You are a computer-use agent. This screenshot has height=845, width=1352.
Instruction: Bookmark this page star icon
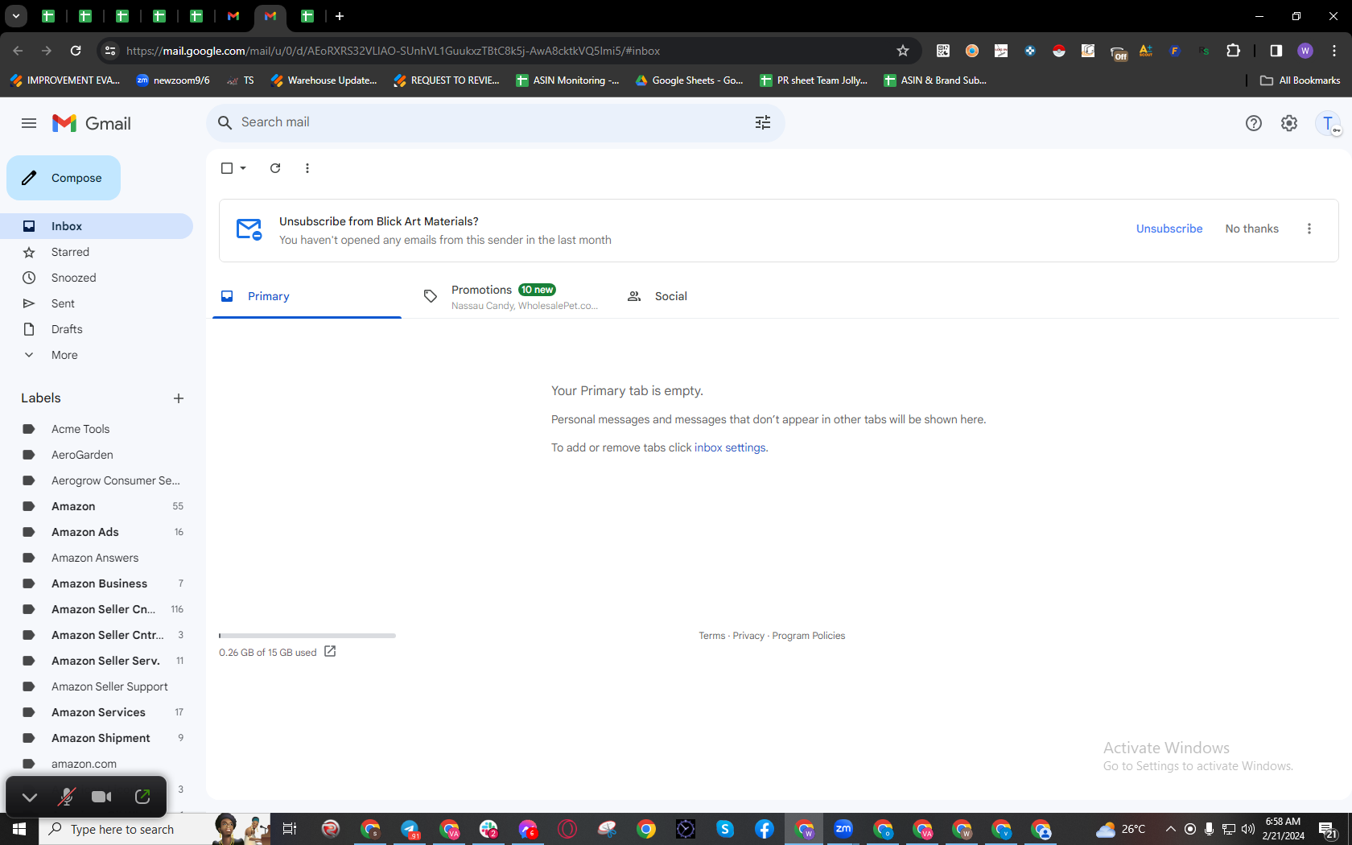click(x=903, y=51)
